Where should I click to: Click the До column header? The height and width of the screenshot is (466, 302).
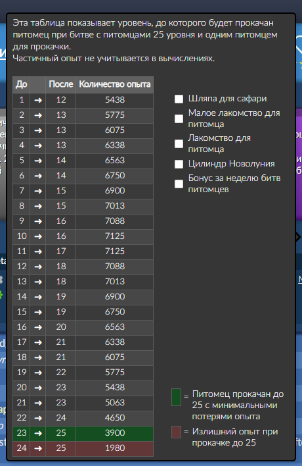click(x=22, y=85)
